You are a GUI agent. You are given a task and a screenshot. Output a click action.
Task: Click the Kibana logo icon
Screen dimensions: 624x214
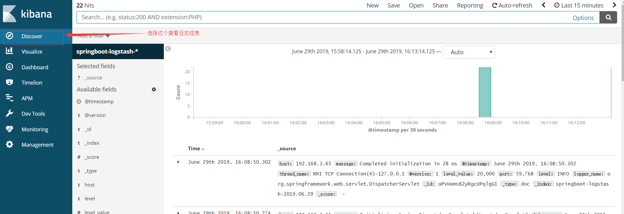click(9, 14)
